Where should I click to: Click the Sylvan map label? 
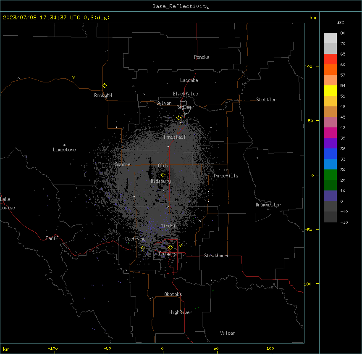164,103
